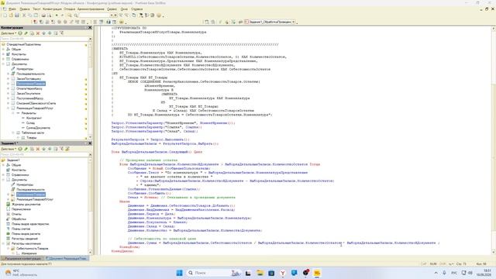Open Действия dropdown in Конфигурация panel

pyautogui.click(x=8, y=33)
